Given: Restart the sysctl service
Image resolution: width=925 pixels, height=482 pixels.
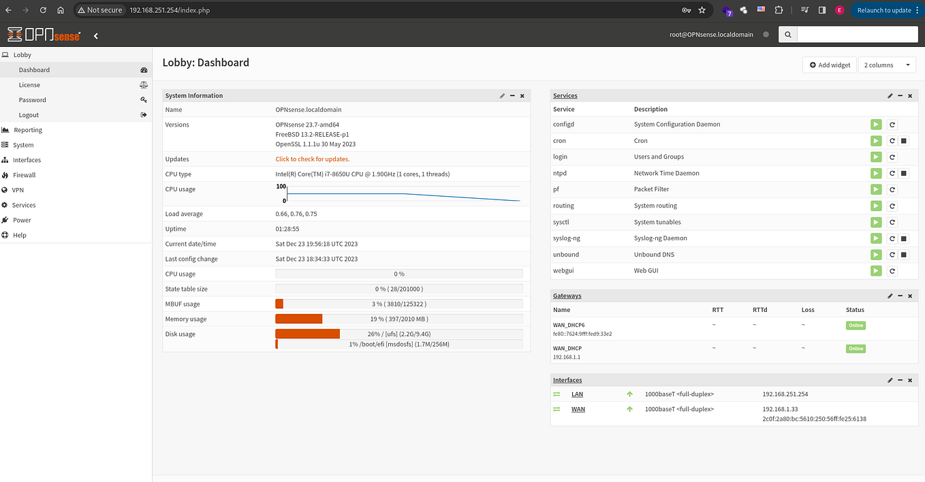Looking at the screenshot, I should tap(892, 223).
